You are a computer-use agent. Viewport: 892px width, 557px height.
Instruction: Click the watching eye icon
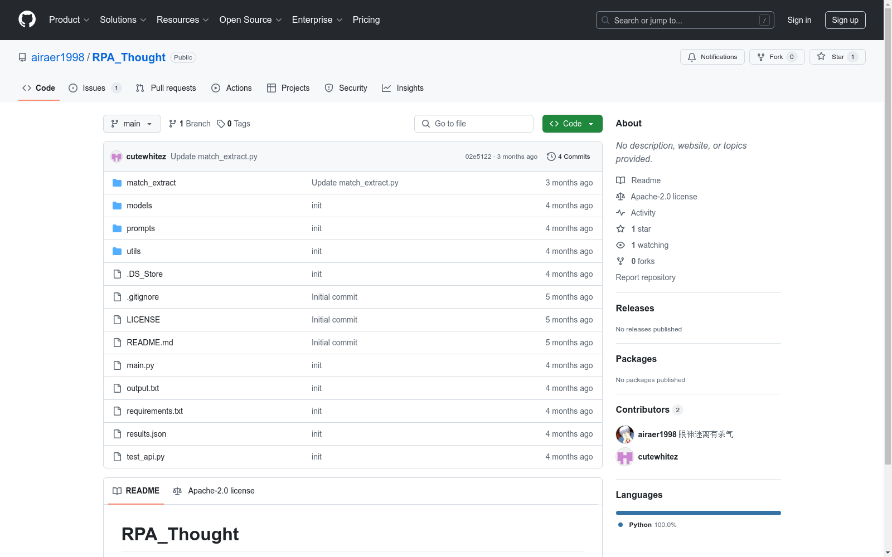tap(620, 245)
